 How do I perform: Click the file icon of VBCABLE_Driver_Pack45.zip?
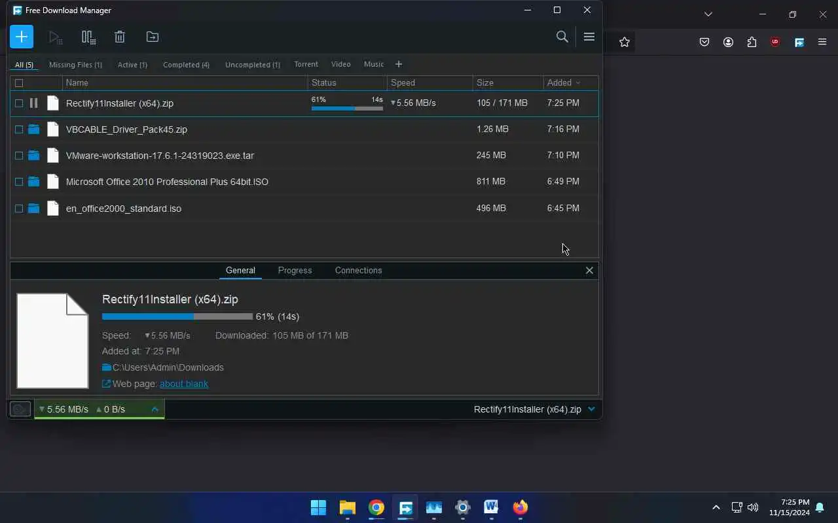[53, 129]
